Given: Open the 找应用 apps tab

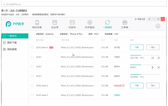Looking at the screenshot, I should [x=55, y=24].
